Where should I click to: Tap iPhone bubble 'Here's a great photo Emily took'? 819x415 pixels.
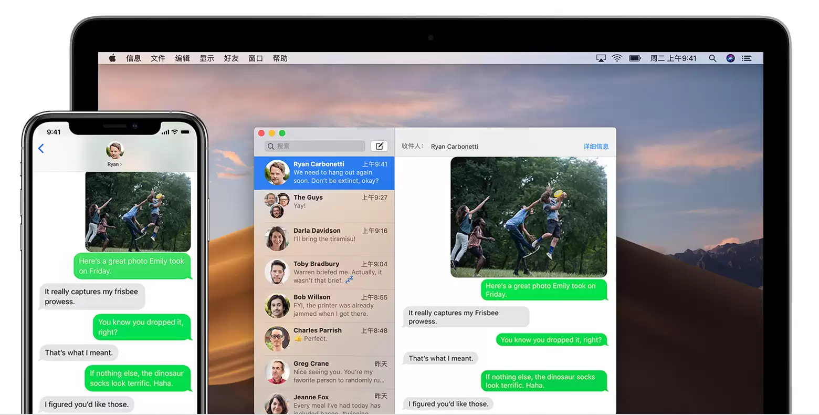132,266
